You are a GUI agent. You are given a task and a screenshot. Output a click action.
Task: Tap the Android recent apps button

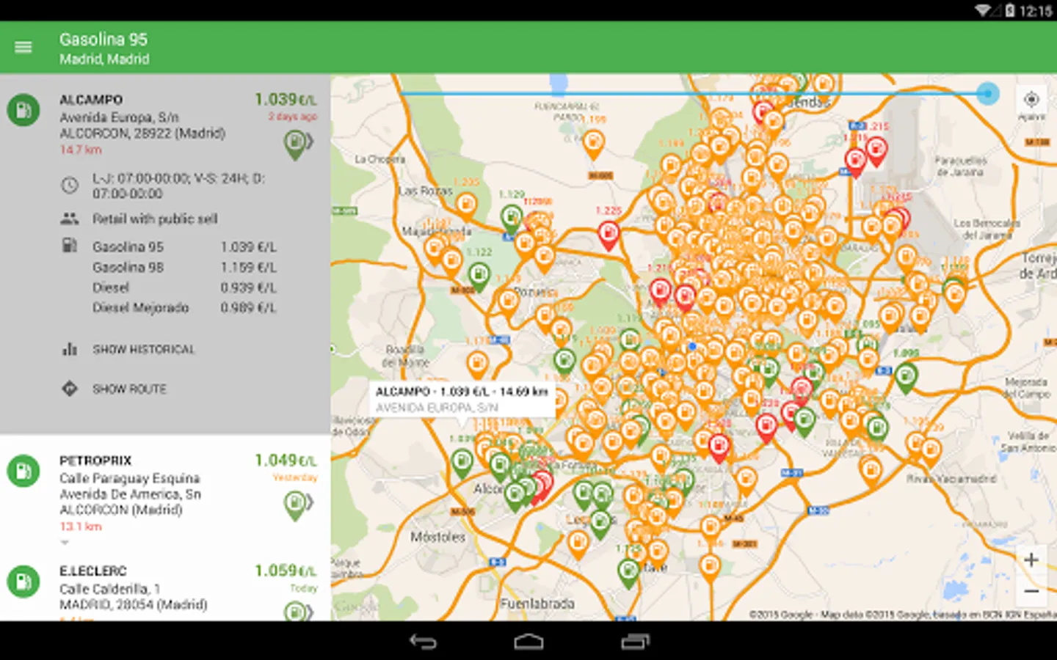[x=635, y=642]
